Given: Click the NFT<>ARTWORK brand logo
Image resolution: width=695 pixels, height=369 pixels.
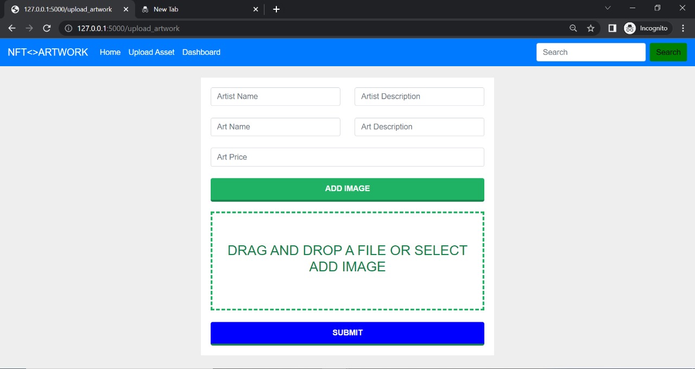Looking at the screenshot, I should tap(48, 52).
